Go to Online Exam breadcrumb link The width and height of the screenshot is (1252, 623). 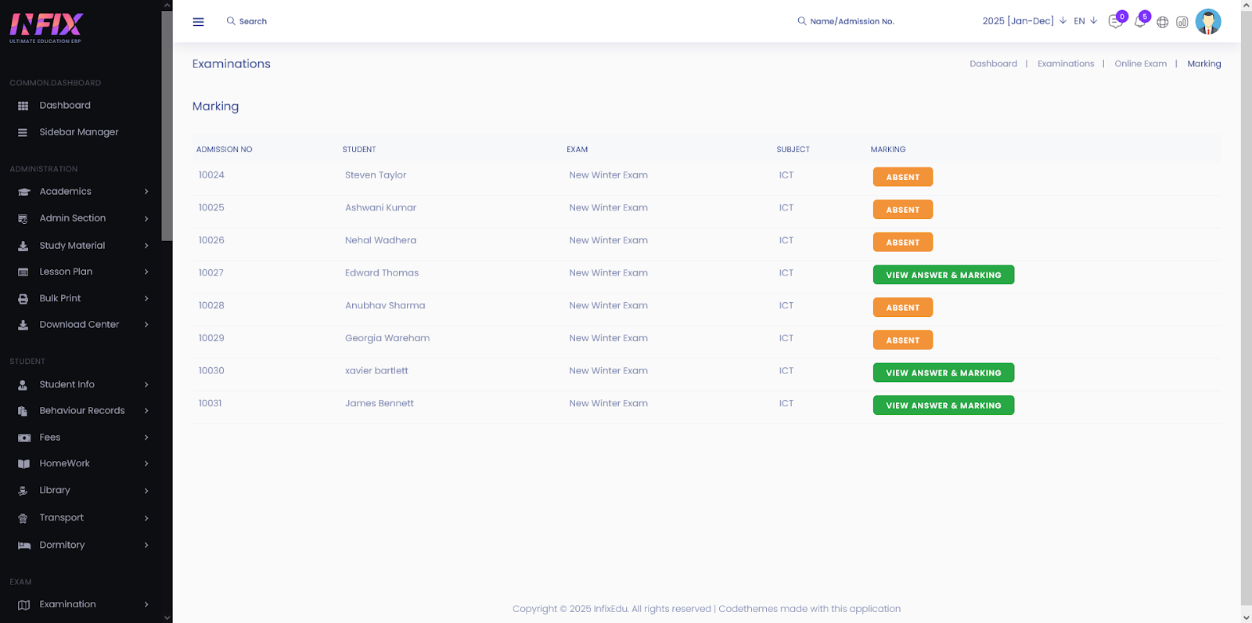click(1140, 64)
